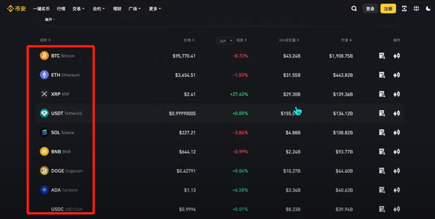Open 行情 menu item
435x219 pixels.
[x=61, y=9]
